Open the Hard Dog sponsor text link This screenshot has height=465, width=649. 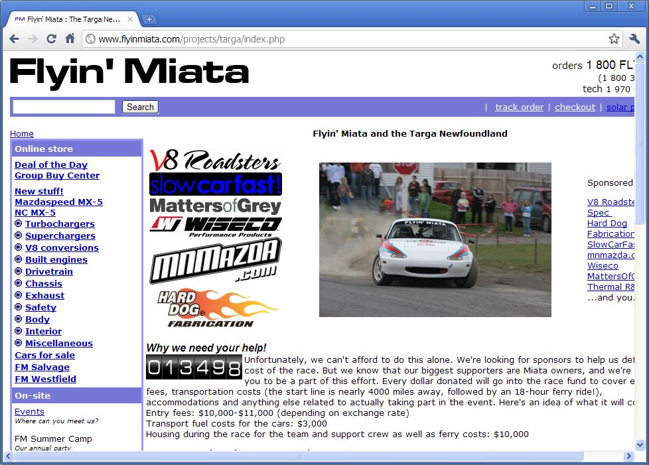click(x=607, y=224)
